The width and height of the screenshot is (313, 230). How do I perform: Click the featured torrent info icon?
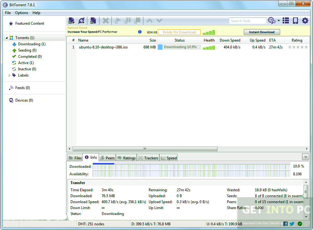[140, 32]
